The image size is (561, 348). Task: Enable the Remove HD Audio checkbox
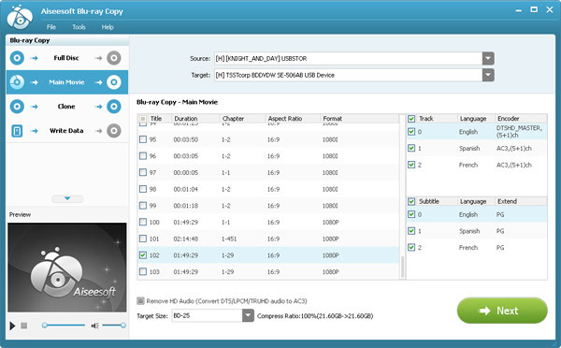point(140,300)
